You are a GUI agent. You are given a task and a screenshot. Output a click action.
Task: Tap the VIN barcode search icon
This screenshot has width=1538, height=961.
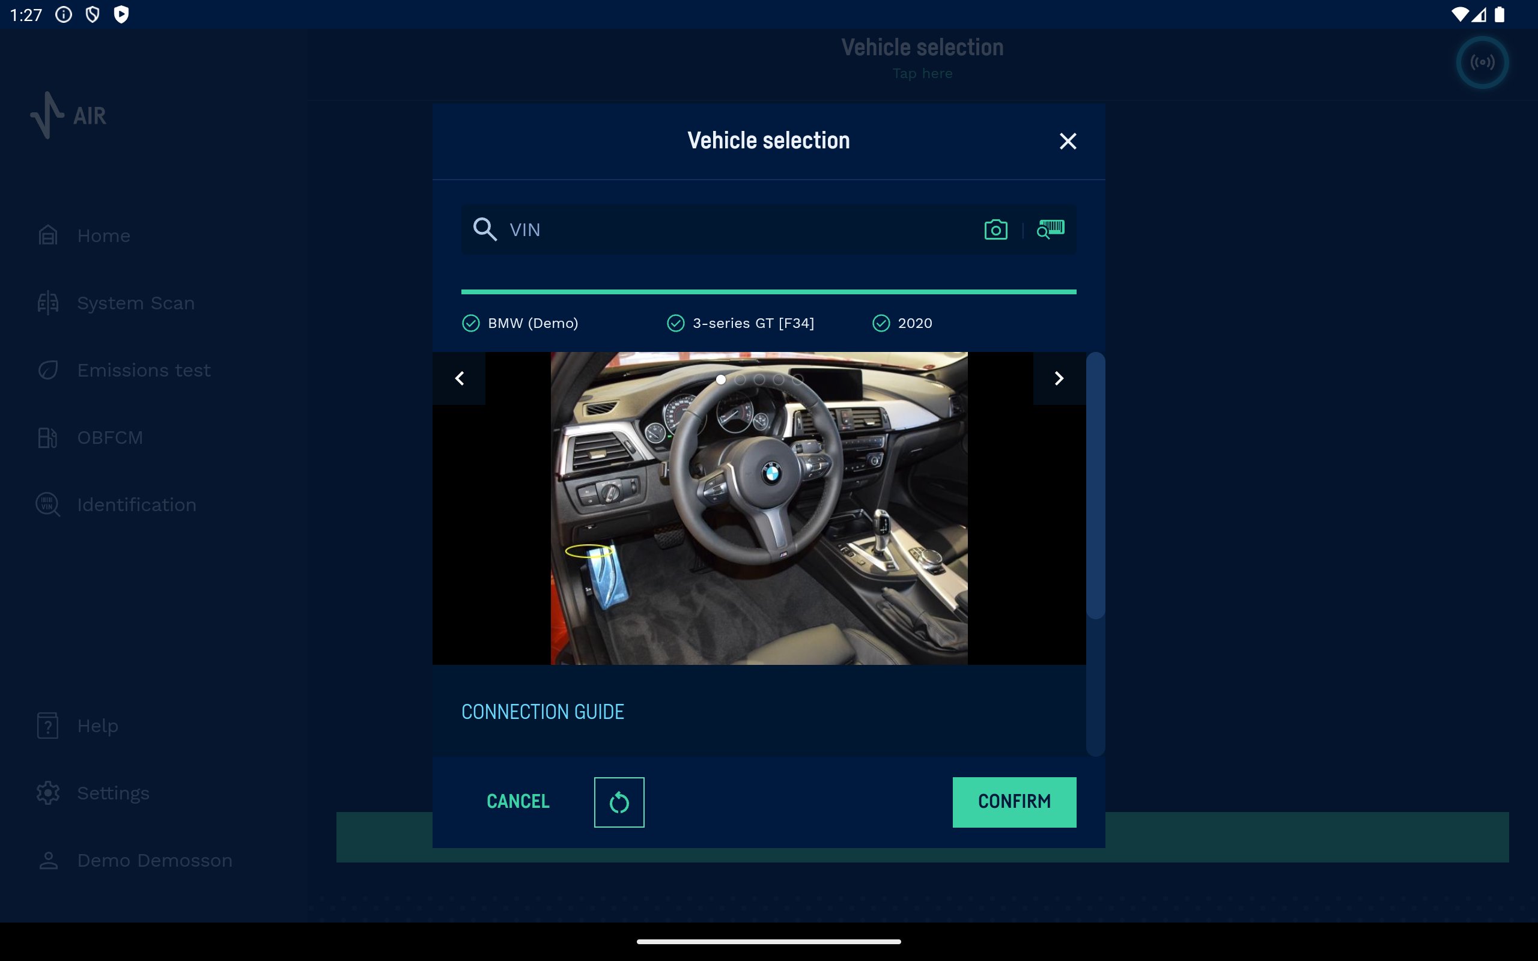[1050, 229]
